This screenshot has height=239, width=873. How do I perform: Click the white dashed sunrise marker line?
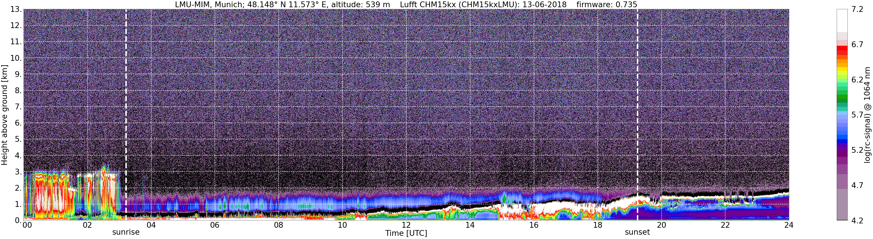click(126, 115)
